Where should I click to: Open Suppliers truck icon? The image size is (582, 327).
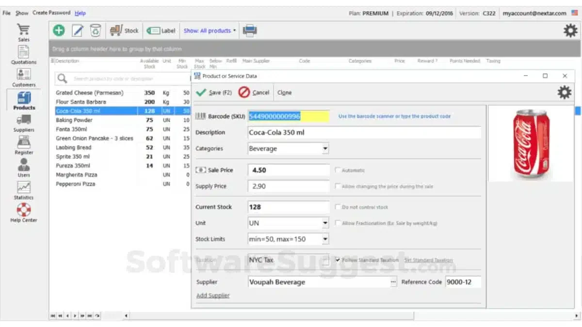coord(24,120)
